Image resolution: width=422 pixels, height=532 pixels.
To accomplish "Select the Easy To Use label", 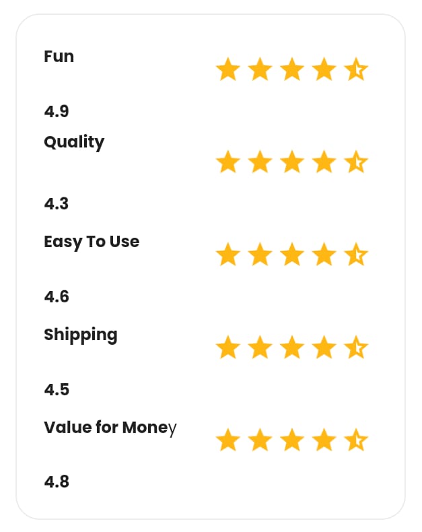I will tap(92, 242).
